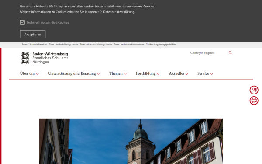Expand the Aktuelles chevron

(186, 74)
